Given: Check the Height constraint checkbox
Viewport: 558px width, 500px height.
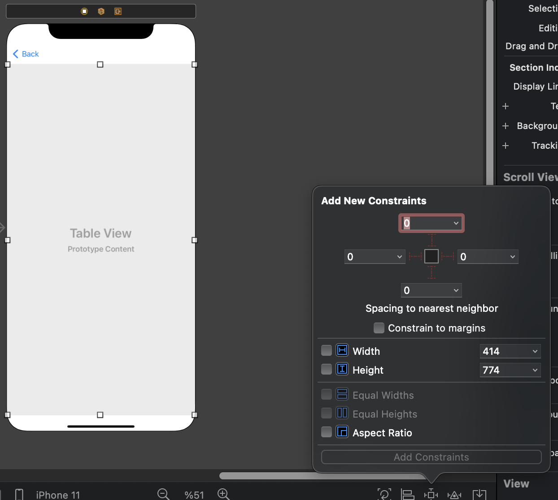Looking at the screenshot, I should tap(327, 369).
